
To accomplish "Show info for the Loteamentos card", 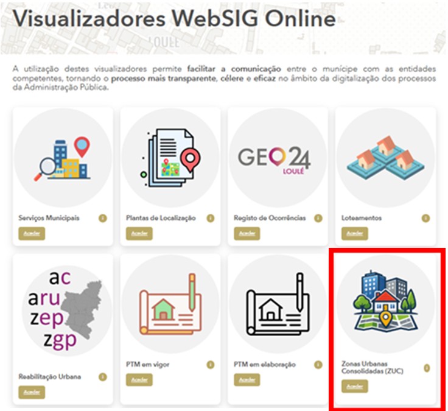I will click(x=426, y=218).
